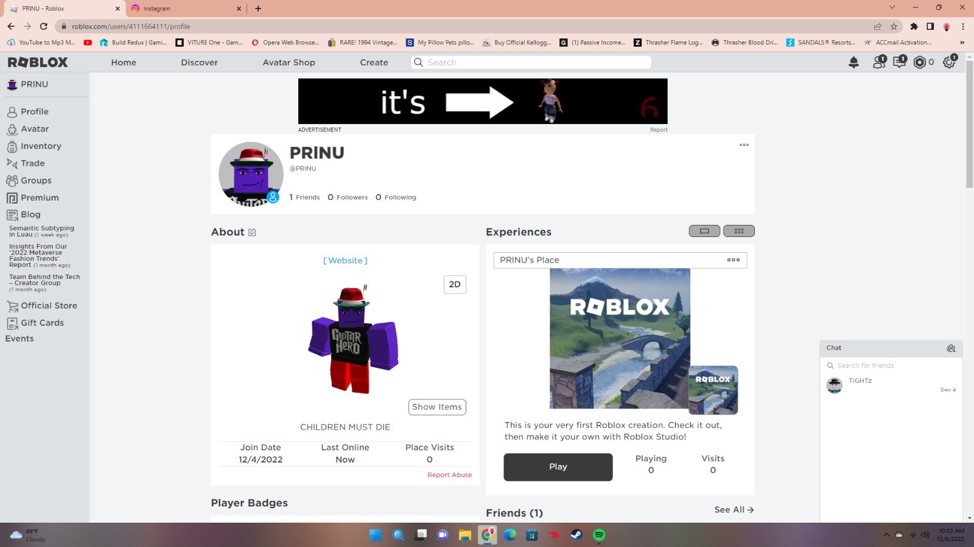Screen dimensions: 974x547
Task: Check the Robux balance icon
Action: [x=920, y=62]
